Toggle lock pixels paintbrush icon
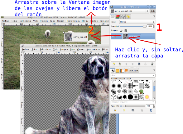The image size is (183, 134). (121, 31)
